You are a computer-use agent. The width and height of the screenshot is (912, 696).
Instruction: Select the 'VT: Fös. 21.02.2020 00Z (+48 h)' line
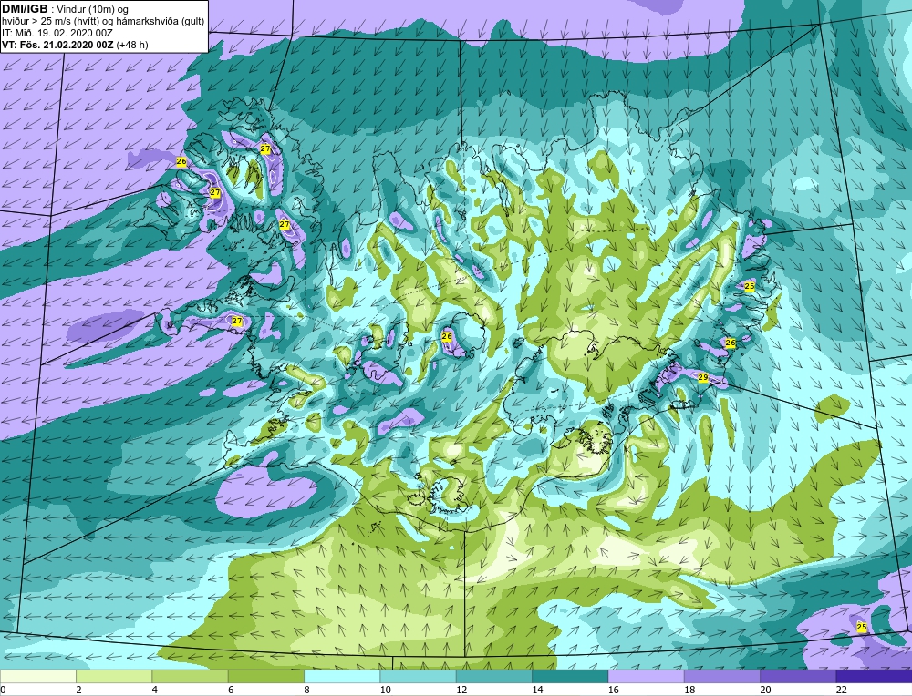[x=75, y=44]
